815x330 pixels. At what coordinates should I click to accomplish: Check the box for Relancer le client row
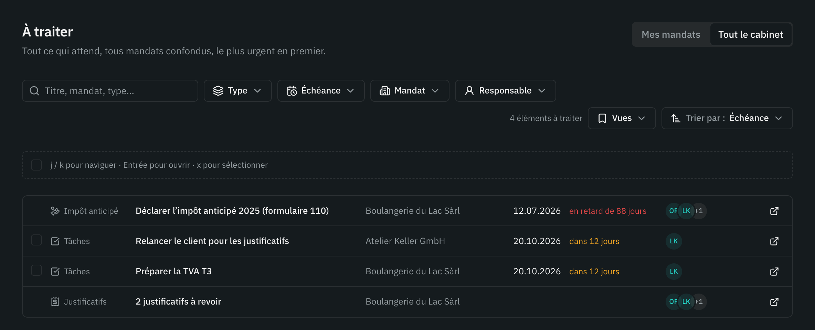36,240
